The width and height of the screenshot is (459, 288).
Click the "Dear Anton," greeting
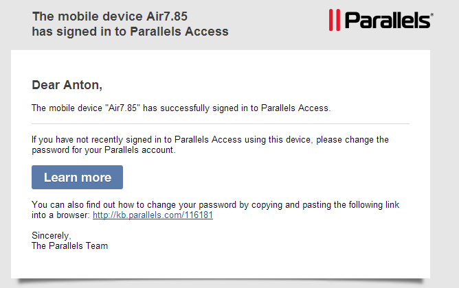coord(67,86)
